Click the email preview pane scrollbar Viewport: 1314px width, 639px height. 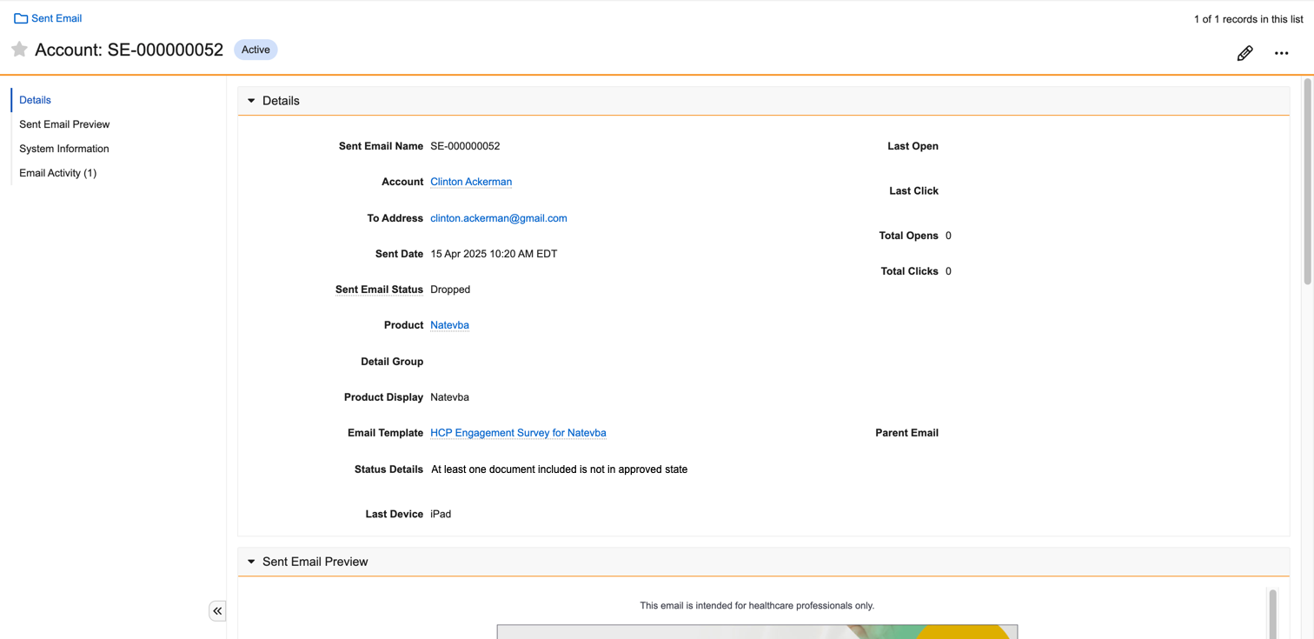(1272, 613)
